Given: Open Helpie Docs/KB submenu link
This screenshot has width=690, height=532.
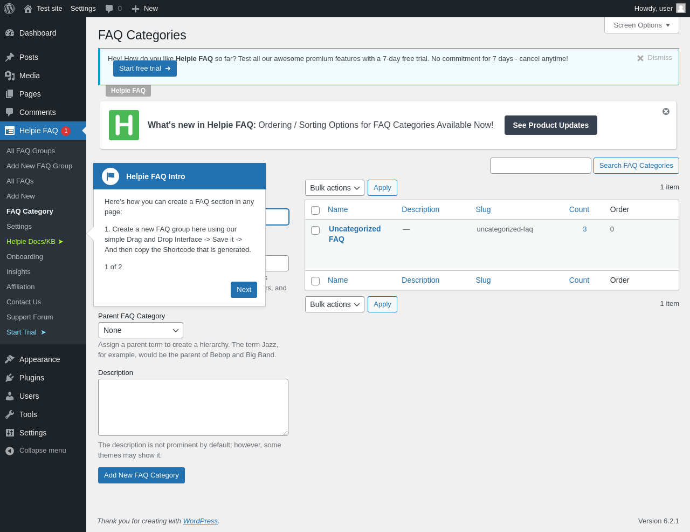Looking at the screenshot, I should (35, 242).
